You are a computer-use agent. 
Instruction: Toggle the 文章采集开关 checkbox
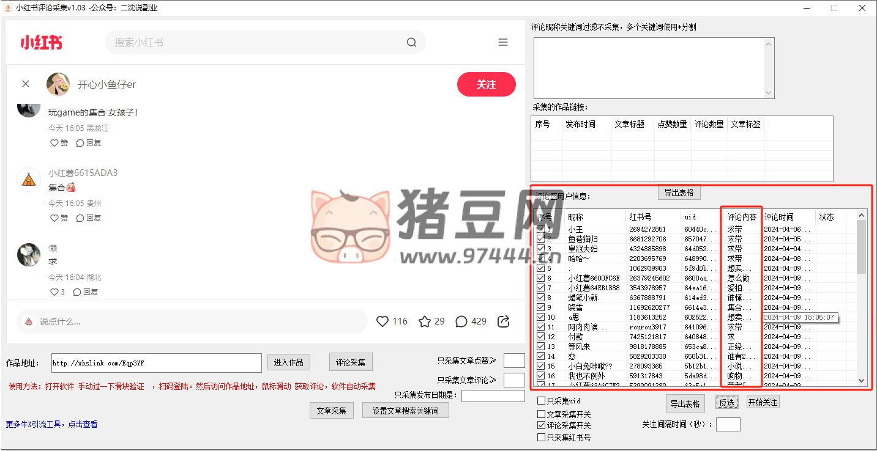tap(541, 414)
